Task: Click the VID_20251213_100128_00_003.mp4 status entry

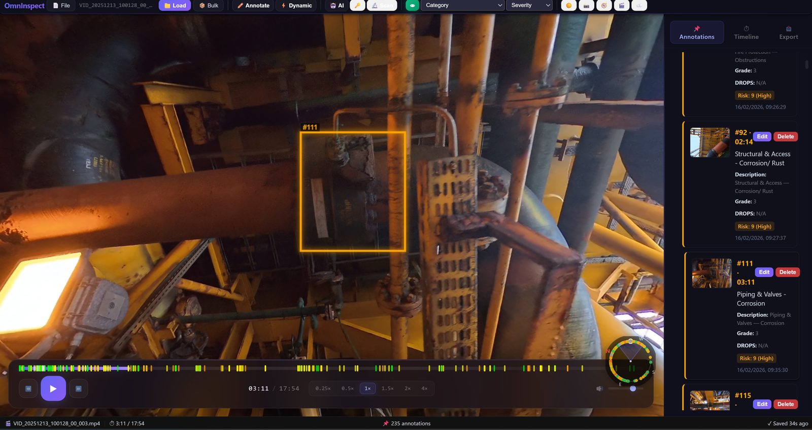Action: [x=53, y=423]
